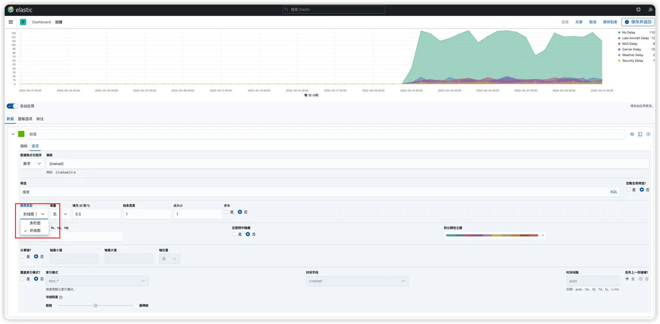This screenshot has width=660, height=324.
Task: Click the Elastic logo
Action: pyautogui.click(x=20, y=9)
